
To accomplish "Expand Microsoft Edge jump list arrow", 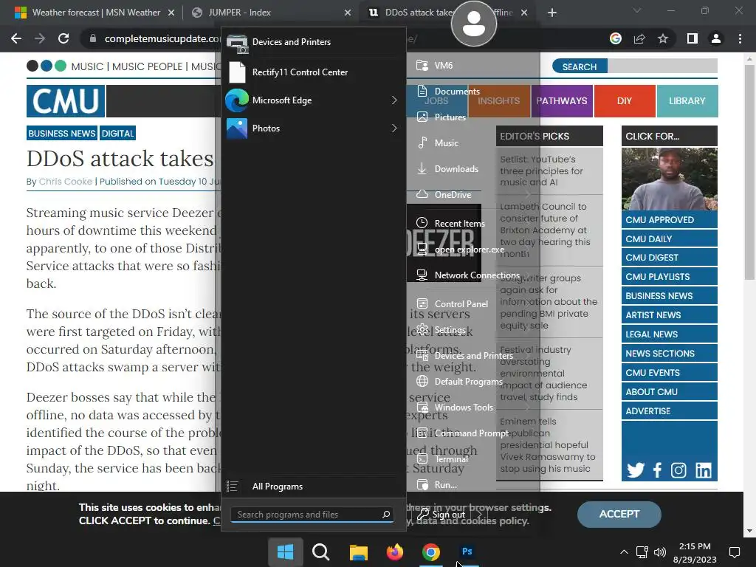I will 394,100.
